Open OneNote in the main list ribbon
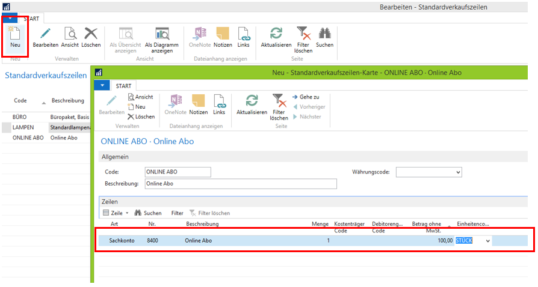Screen dimensions: 538x287 pos(200,37)
